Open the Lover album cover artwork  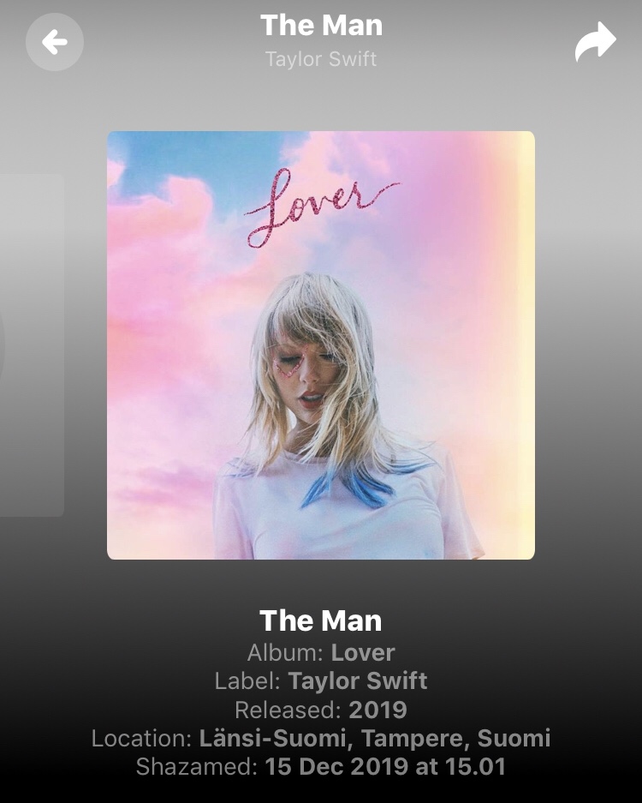tap(321, 345)
